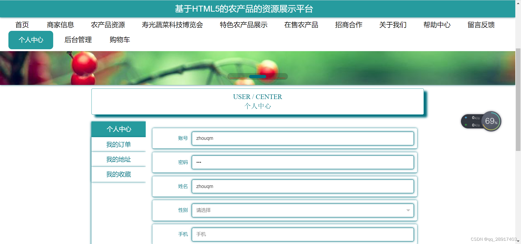Go to 招商合作 page
The height and width of the screenshot is (244, 521).
(x=349, y=25)
